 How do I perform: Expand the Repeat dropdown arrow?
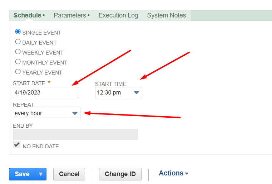75,113
